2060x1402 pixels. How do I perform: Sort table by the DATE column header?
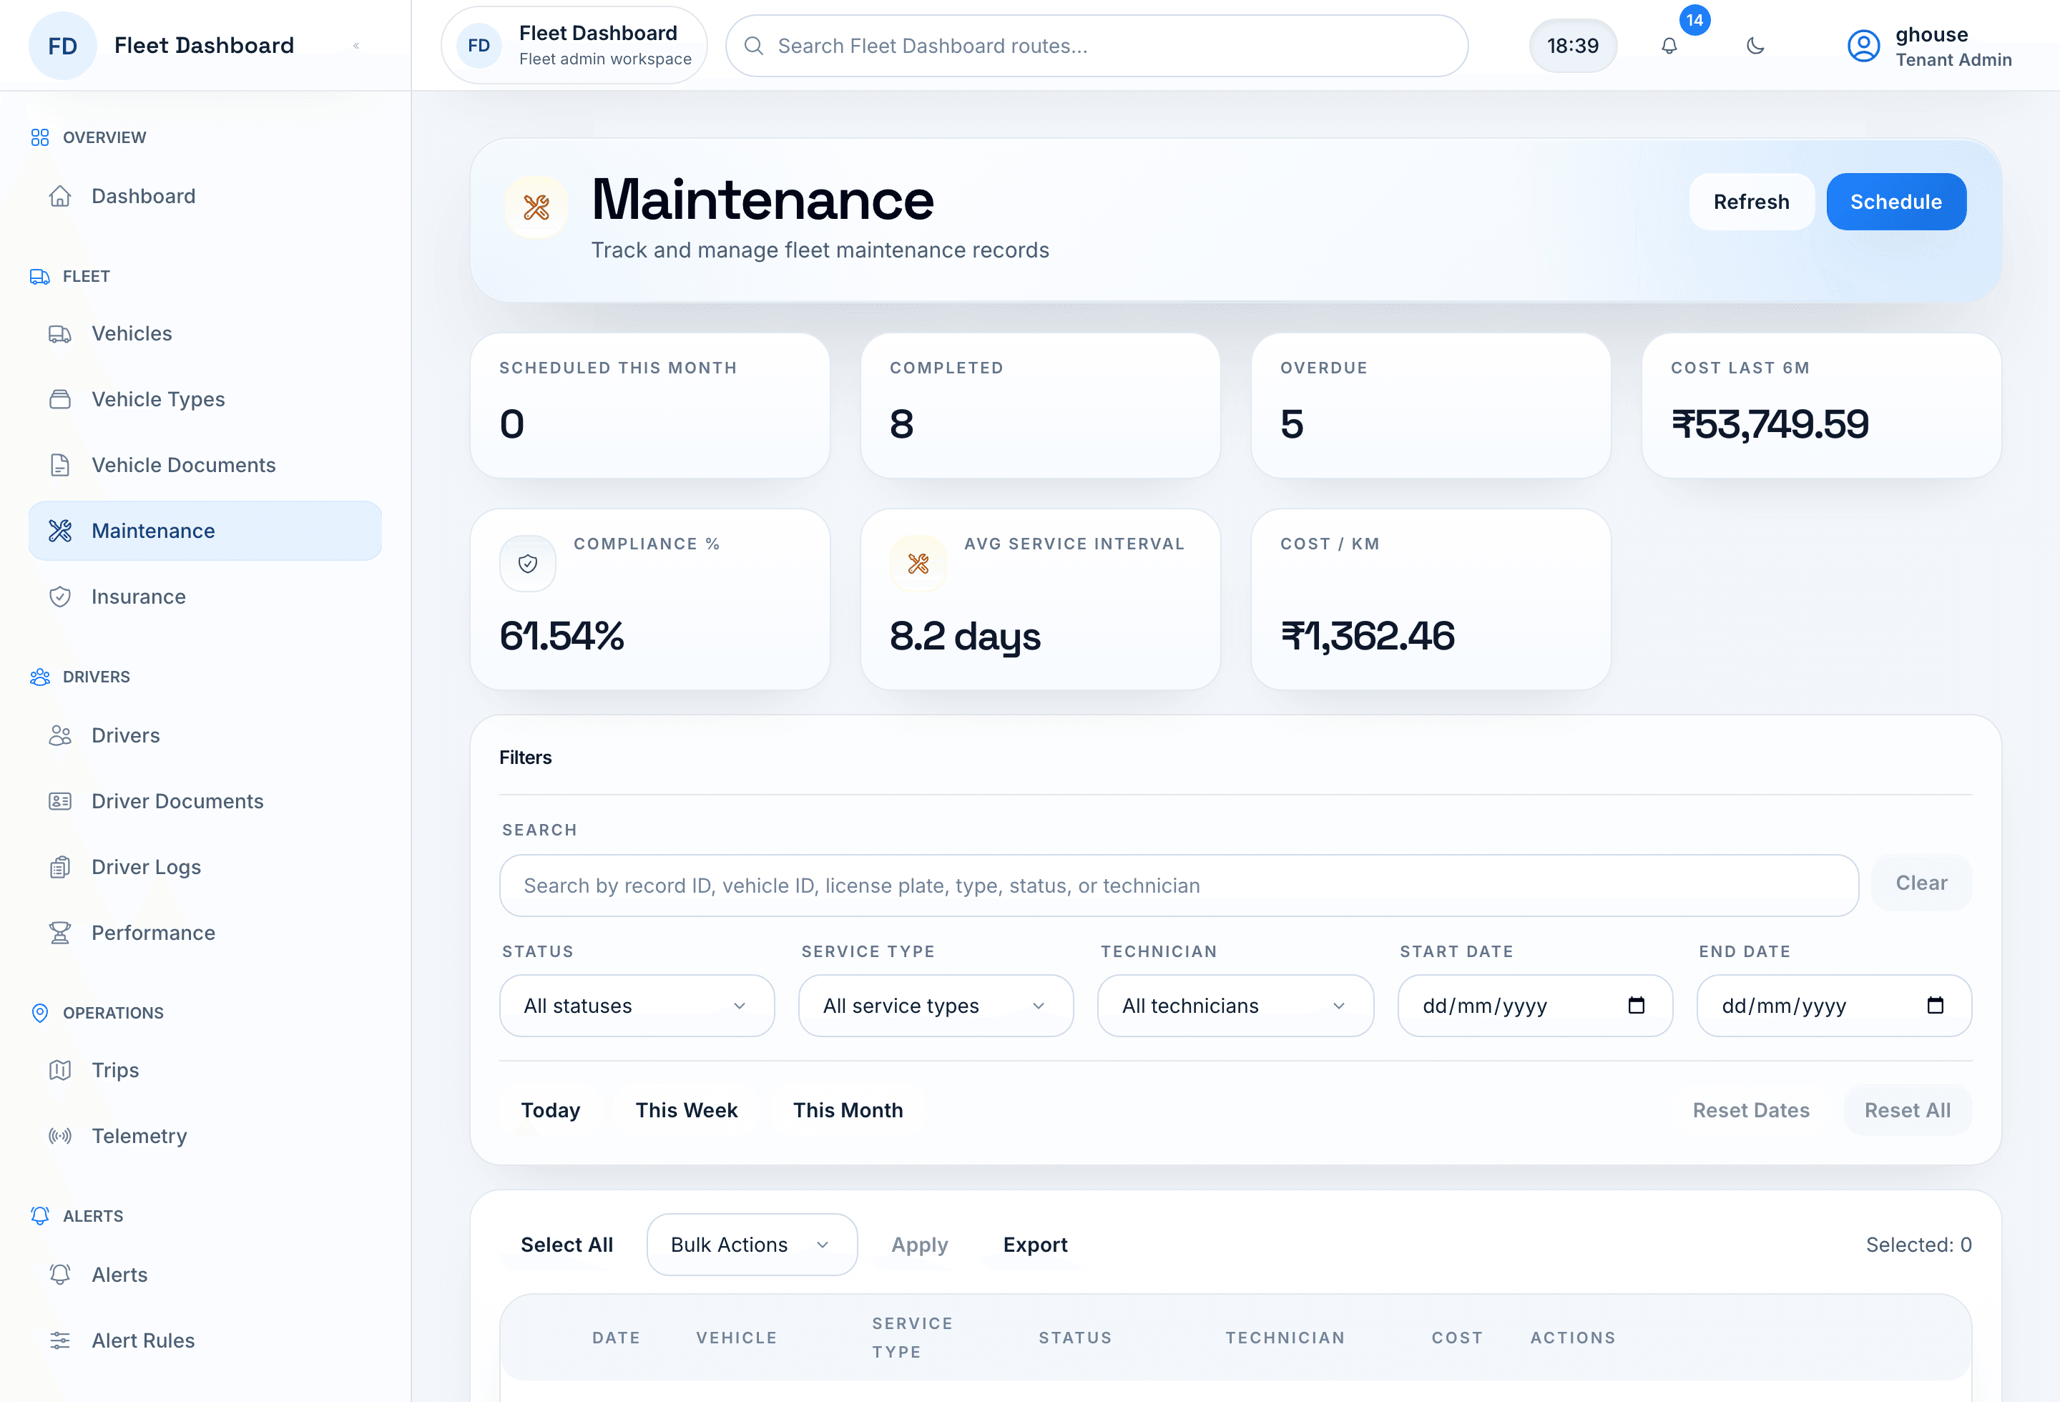click(616, 1338)
